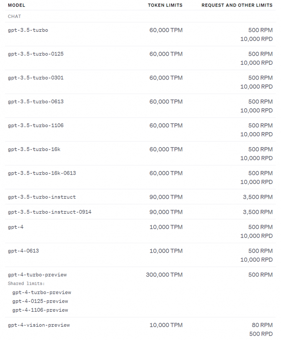
Task: Click the 300,000 TPM token limit value
Action: pyautogui.click(x=164, y=275)
